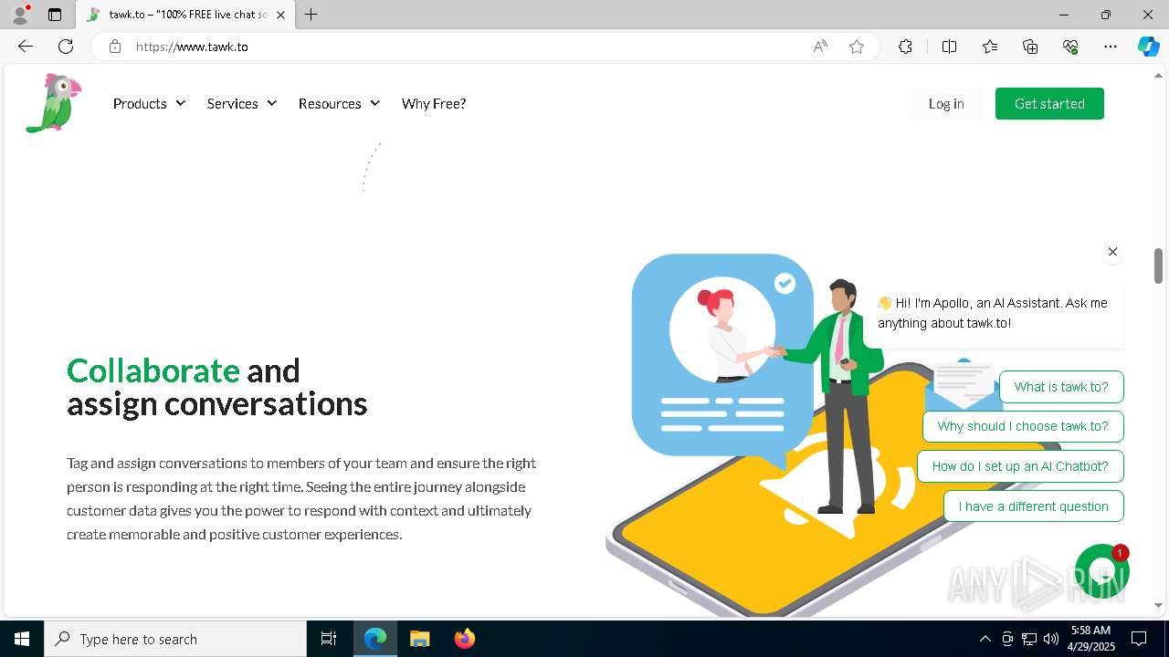1169x657 pixels.
Task: Select 'I have a different question' option
Action: point(1034,506)
